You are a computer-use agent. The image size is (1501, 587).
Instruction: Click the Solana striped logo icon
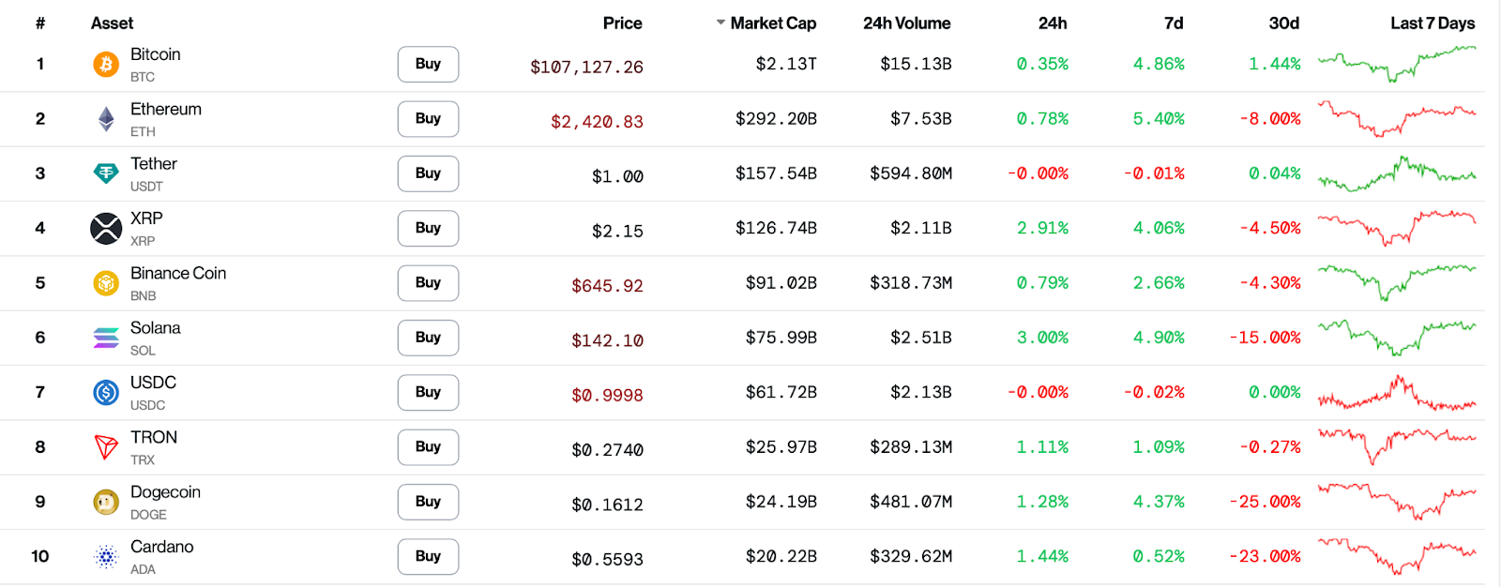point(106,338)
